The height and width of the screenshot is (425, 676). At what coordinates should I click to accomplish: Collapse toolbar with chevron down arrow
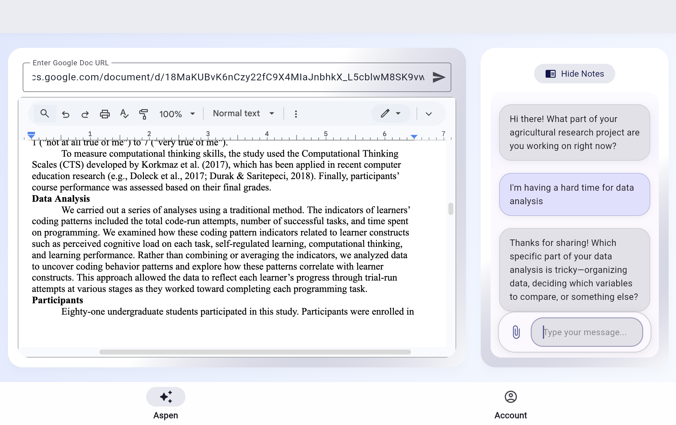coord(429,114)
